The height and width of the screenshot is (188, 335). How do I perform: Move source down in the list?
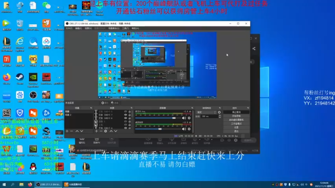pyautogui.click(x=116, y=131)
